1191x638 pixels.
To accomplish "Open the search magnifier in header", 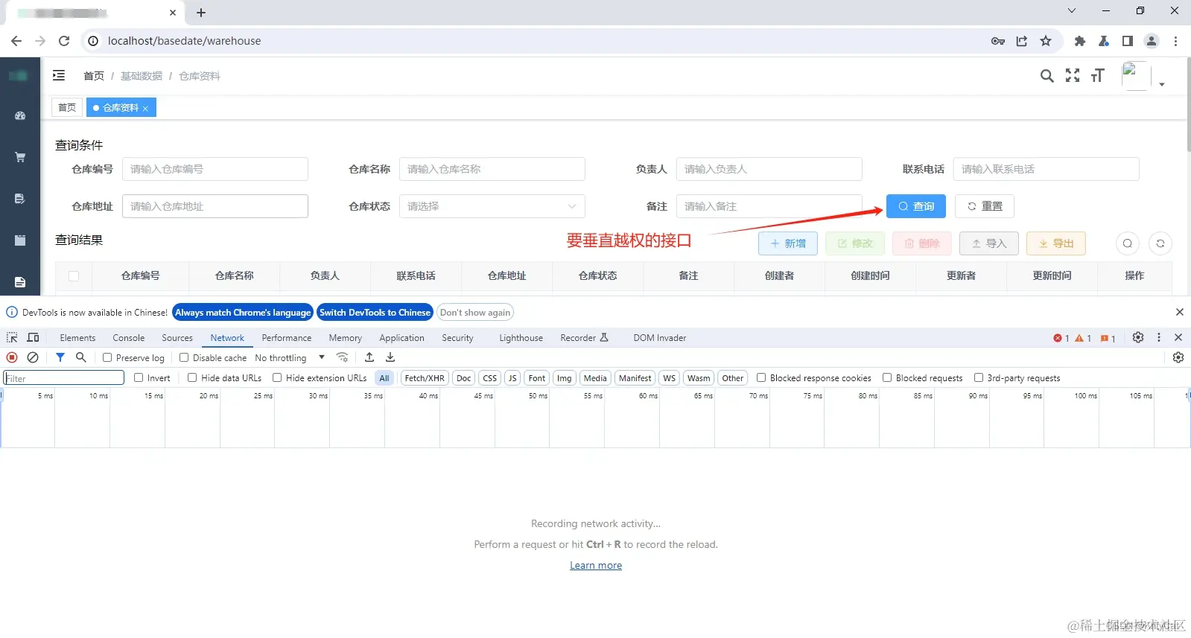I will coord(1047,75).
